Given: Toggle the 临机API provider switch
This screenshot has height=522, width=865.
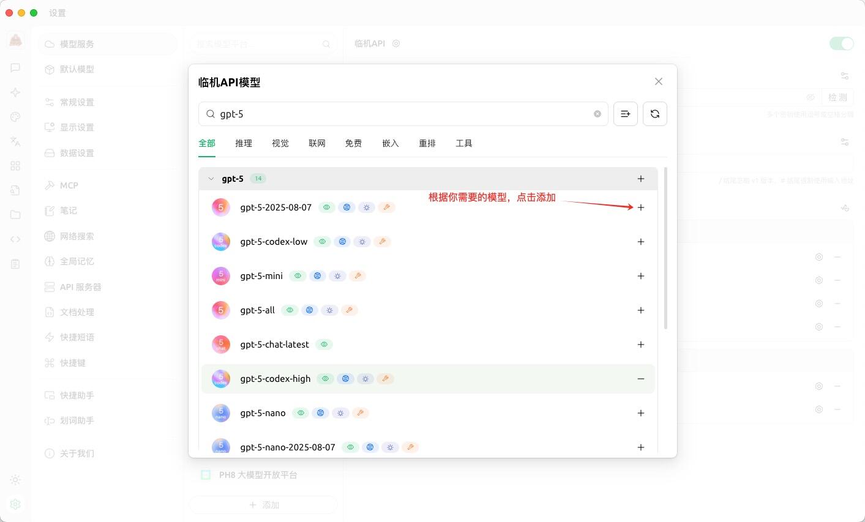Looking at the screenshot, I should (x=841, y=43).
